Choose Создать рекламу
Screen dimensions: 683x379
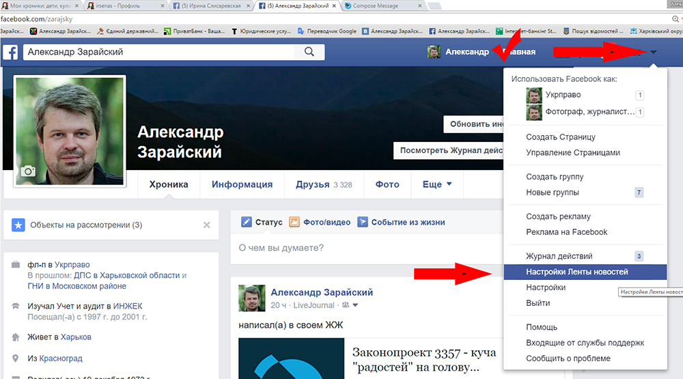558,216
